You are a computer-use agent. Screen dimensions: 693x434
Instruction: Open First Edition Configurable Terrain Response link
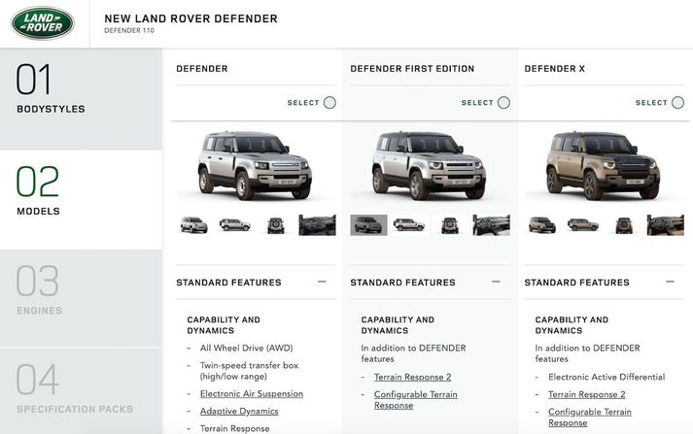point(415,400)
